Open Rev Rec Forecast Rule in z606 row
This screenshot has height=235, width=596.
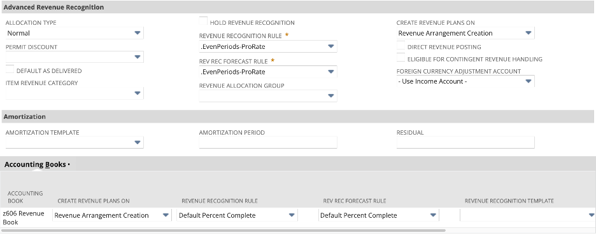point(379,215)
